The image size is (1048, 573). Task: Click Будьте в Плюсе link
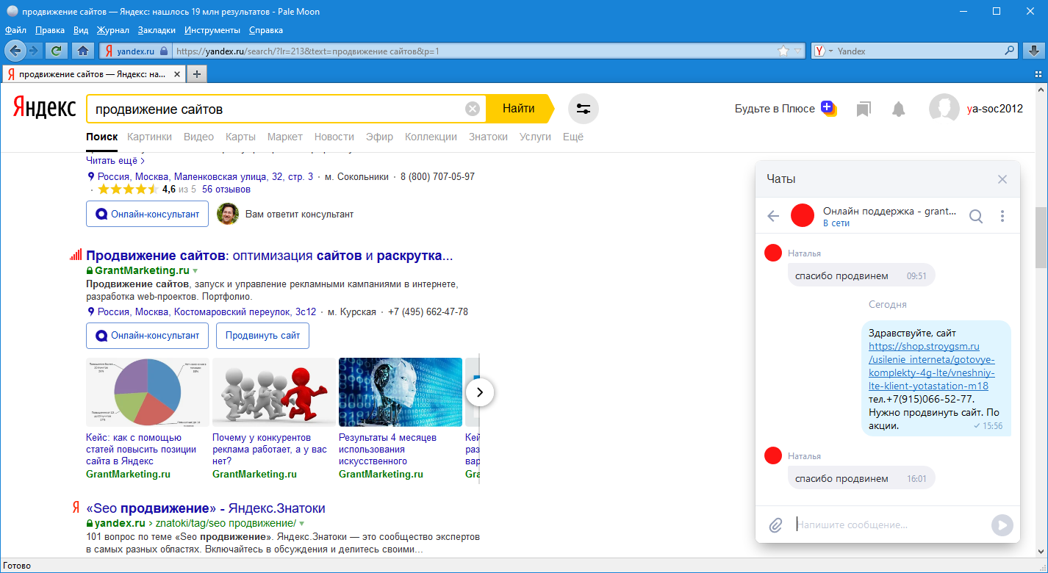pos(775,109)
